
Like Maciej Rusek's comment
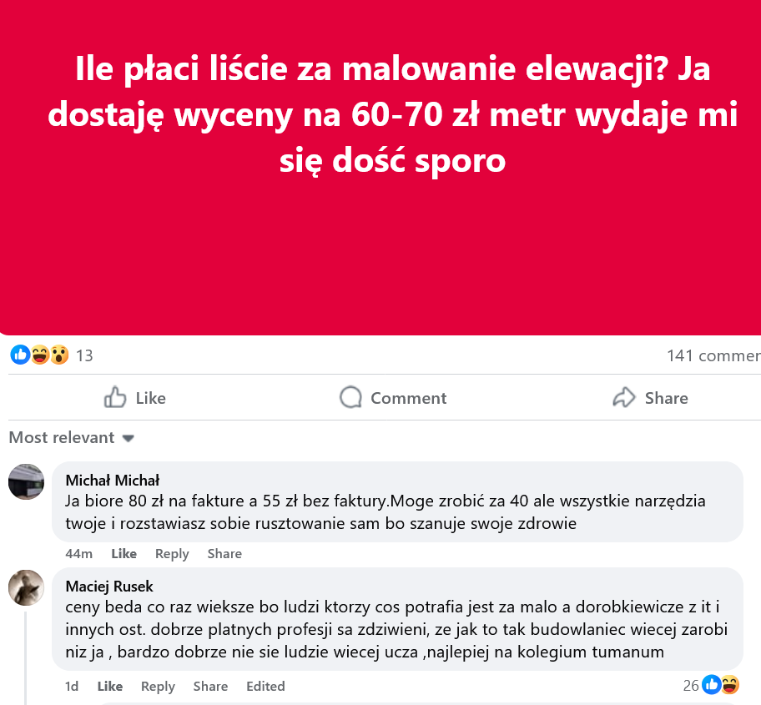pos(110,687)
